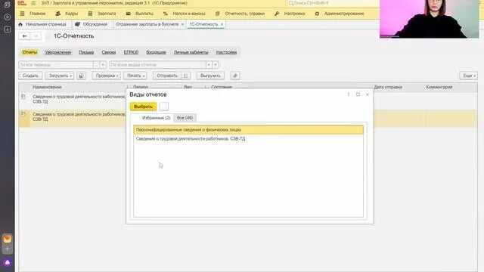Viewport: 484px width, 272px height.
Task: Clear the period filter field
Action: (x=103, y=65)
